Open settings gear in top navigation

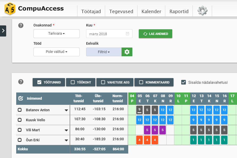click(202, 11)
